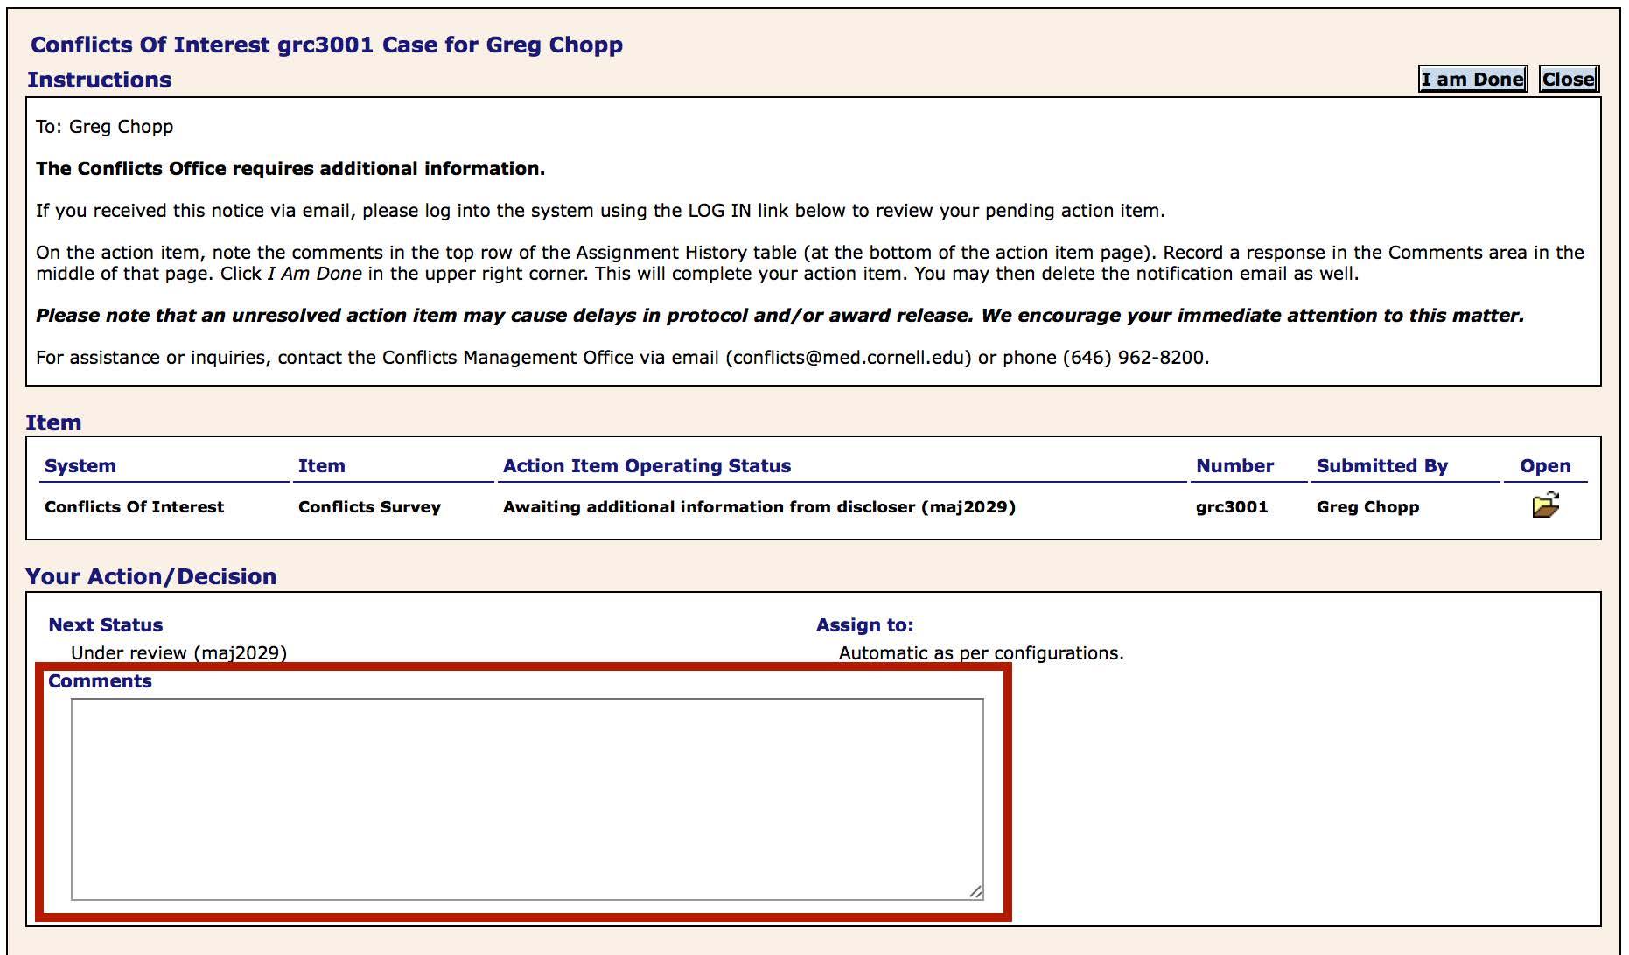Click the Instructions heading
The width and height of the screenshot is (1629, 955).
pyautogui.click(x=99, y=80)
